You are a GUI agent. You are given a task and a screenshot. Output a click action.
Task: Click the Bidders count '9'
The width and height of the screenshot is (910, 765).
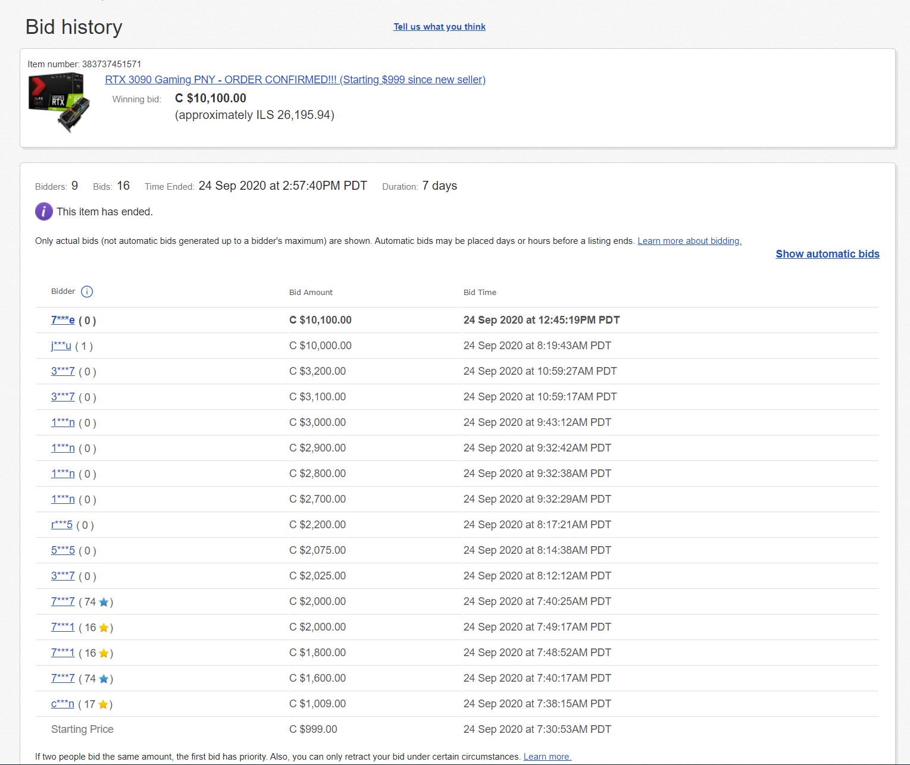(74, 186)
